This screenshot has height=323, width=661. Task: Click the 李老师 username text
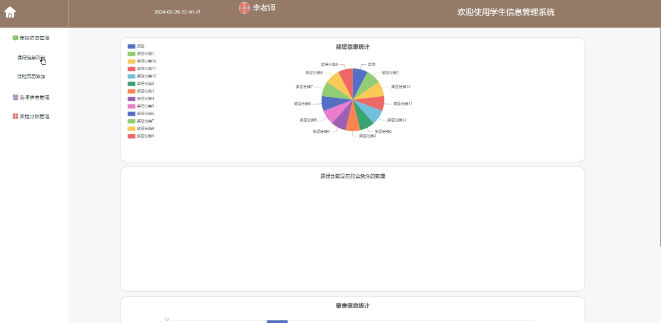[264, 8]
